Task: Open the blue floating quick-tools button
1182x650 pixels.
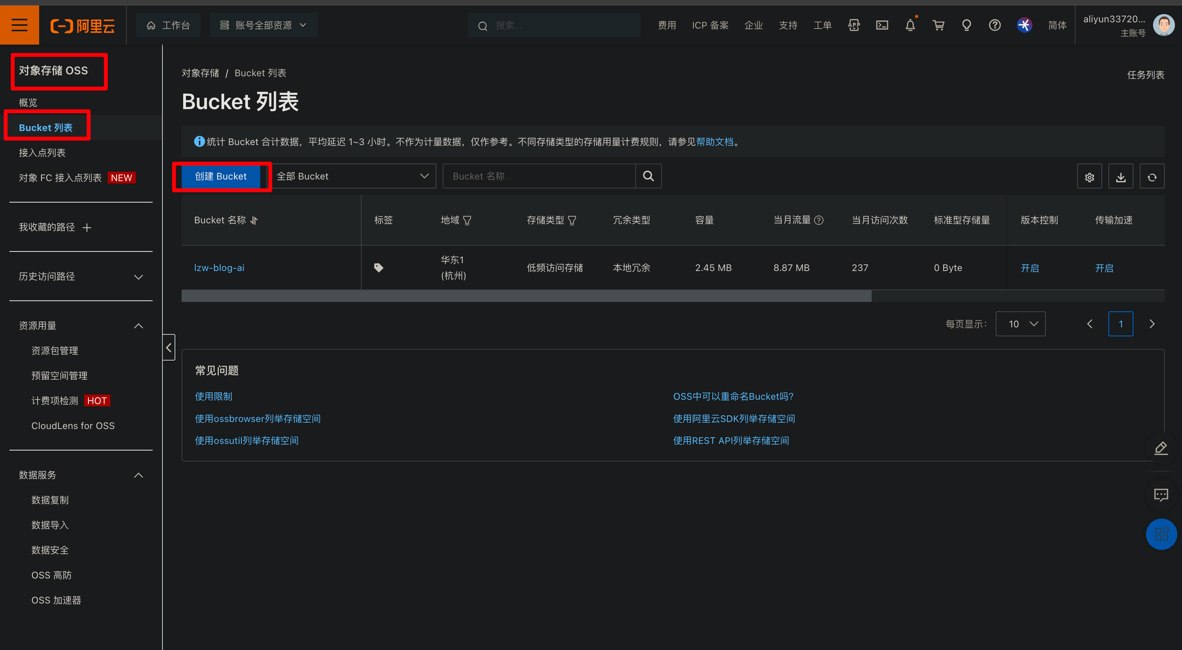Action: (x=1161, y=534)
